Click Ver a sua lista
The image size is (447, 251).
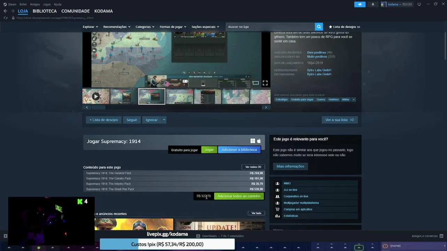click(340, 120)
